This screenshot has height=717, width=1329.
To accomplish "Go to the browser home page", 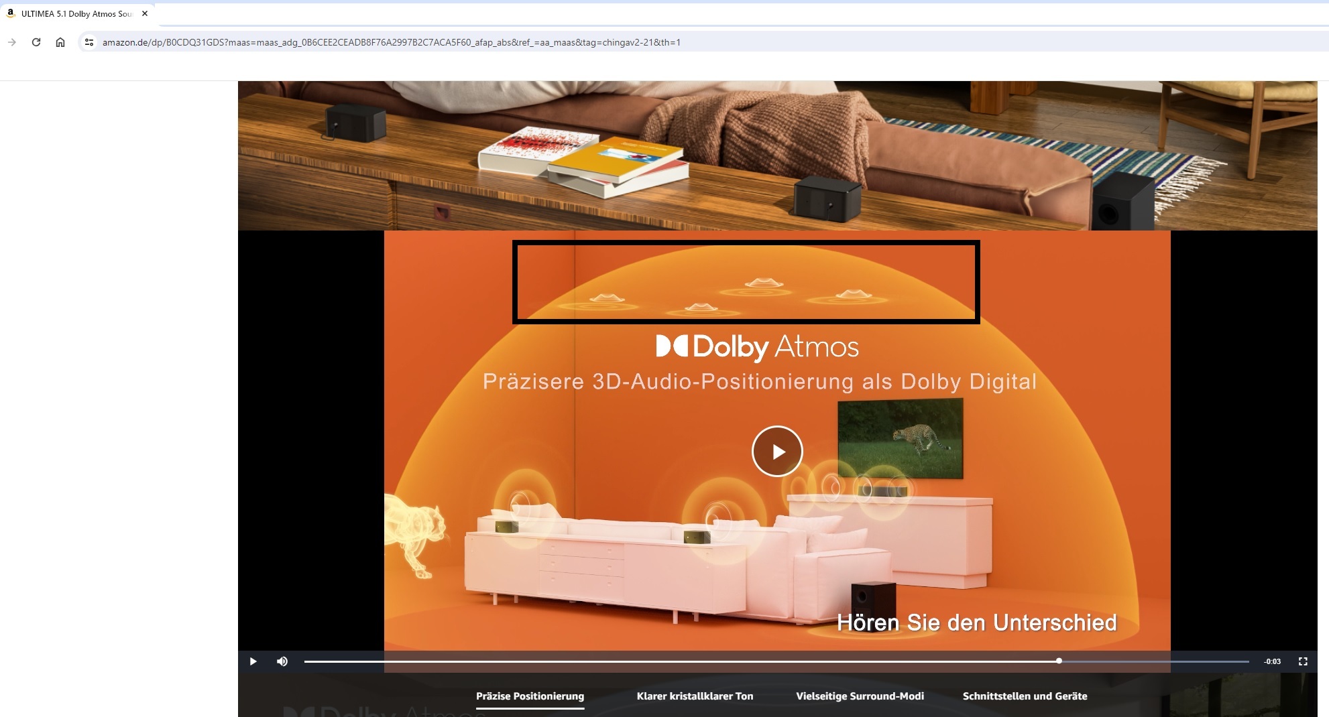I will [60, 42].
